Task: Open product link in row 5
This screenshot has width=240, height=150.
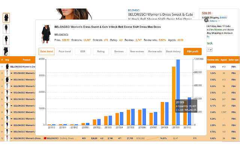Action: [24, 93]
